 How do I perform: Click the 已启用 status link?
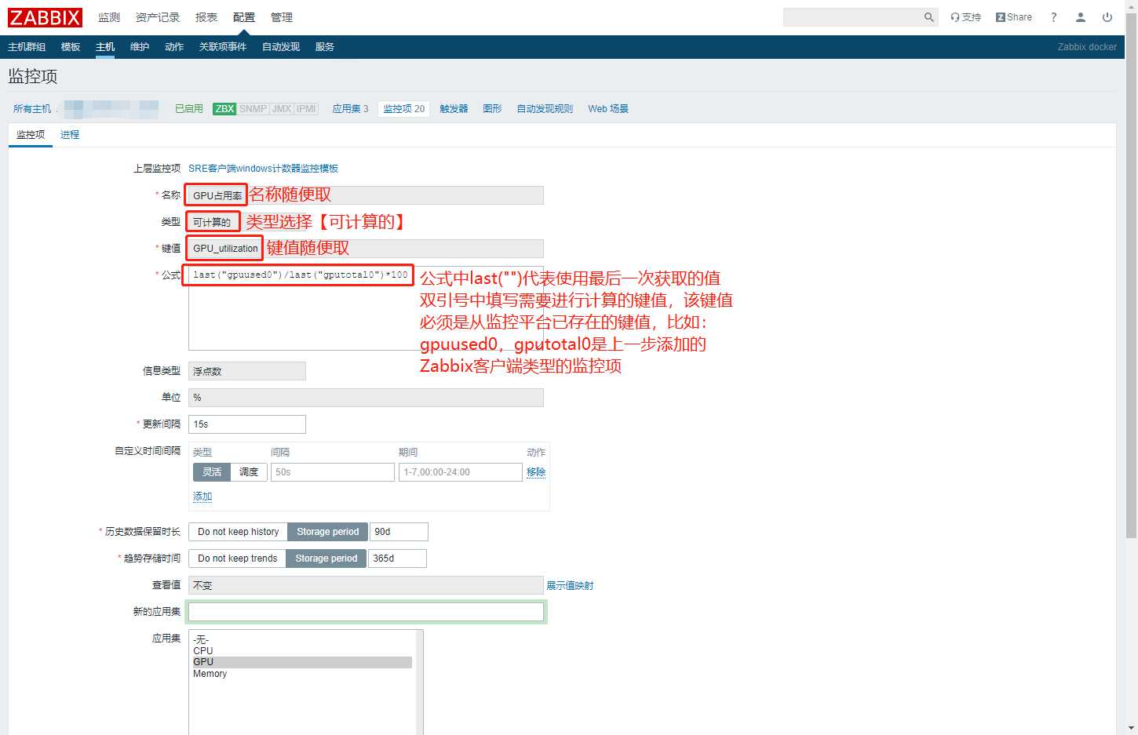point(189,109)
